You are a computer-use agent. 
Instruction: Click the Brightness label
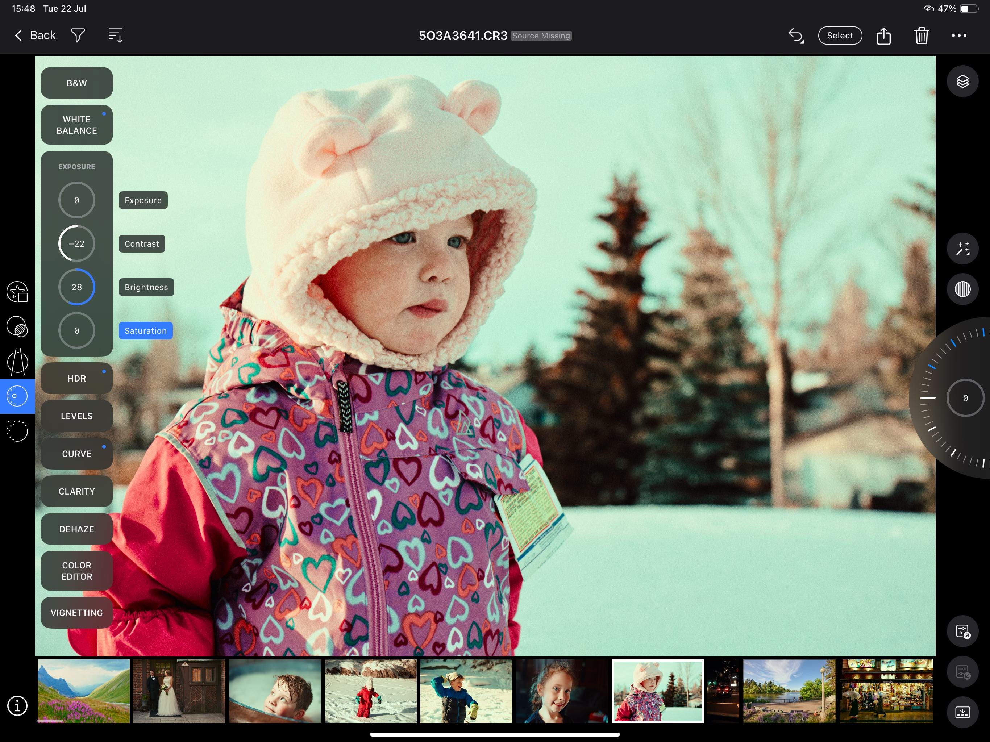coord(146,287)
